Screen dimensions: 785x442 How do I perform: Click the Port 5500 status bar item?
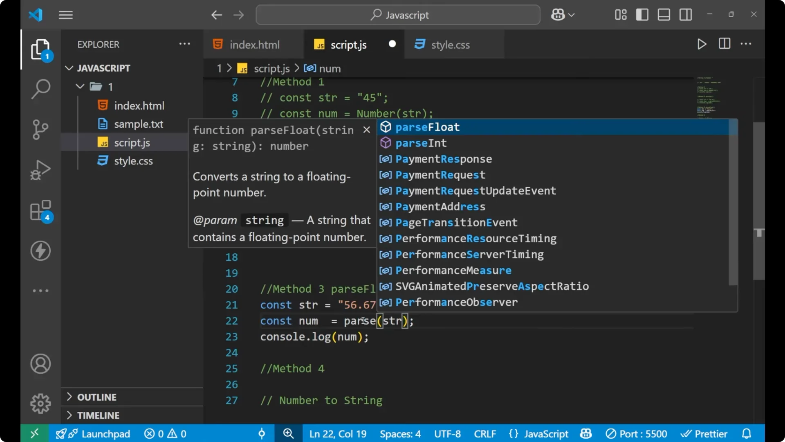(636, 433)
